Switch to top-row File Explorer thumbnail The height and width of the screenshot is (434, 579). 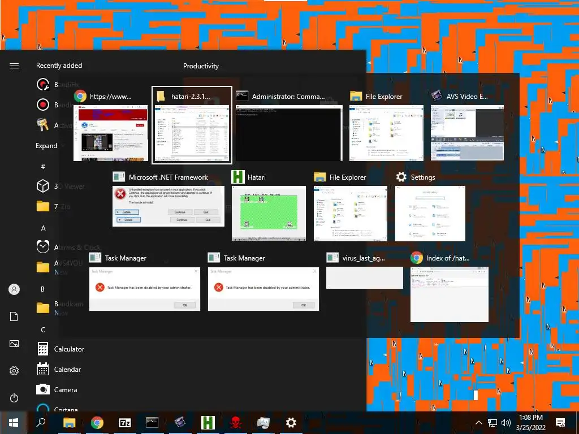(387, 133)
